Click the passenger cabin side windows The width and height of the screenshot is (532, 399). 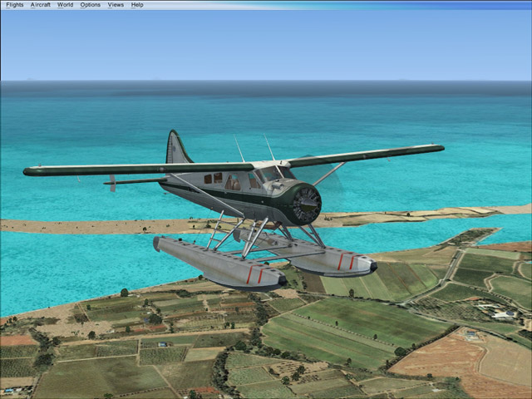pyautogui.click(x=214, y=178)
